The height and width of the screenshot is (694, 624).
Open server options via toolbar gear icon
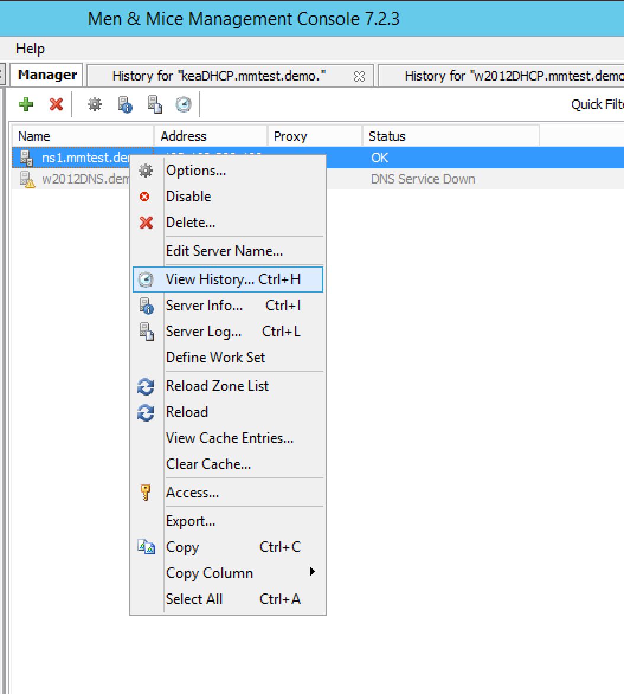point(95,105)
